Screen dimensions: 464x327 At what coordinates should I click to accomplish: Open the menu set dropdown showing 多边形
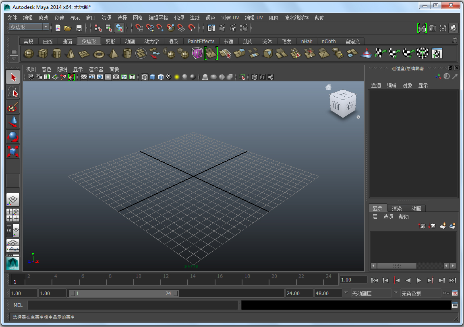28,27
